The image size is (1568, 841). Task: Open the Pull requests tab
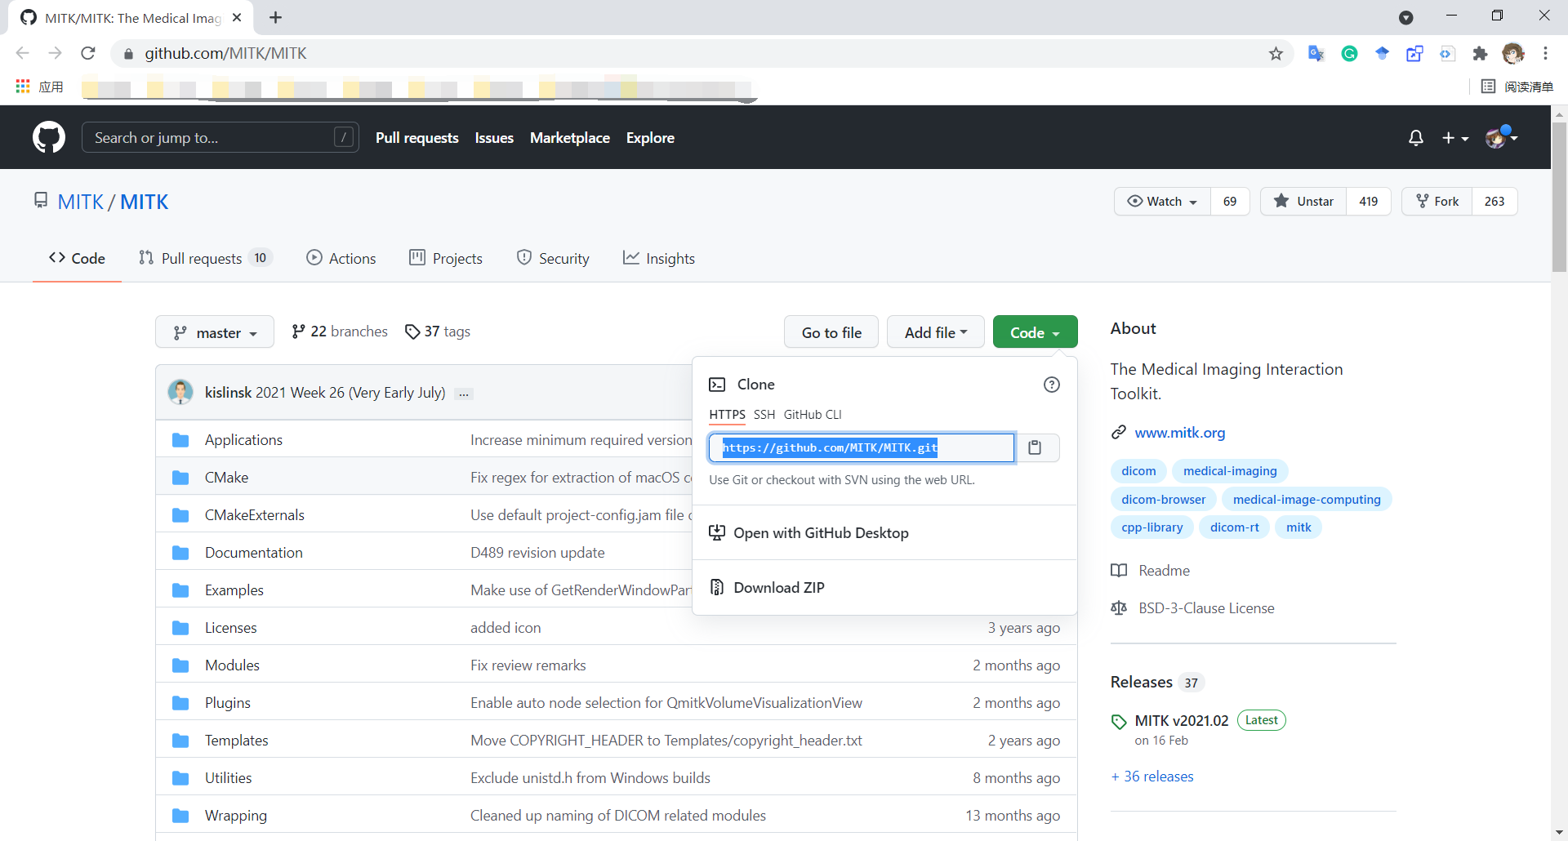point(205,259)
